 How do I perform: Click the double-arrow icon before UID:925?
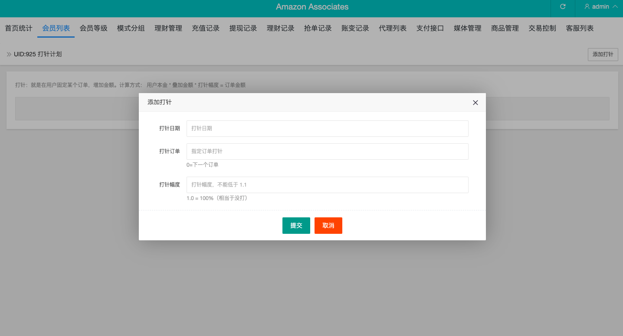click(9, 55)
